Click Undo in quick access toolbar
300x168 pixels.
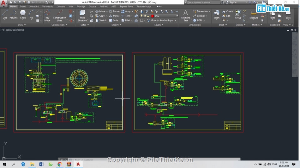tap(33, 2)
